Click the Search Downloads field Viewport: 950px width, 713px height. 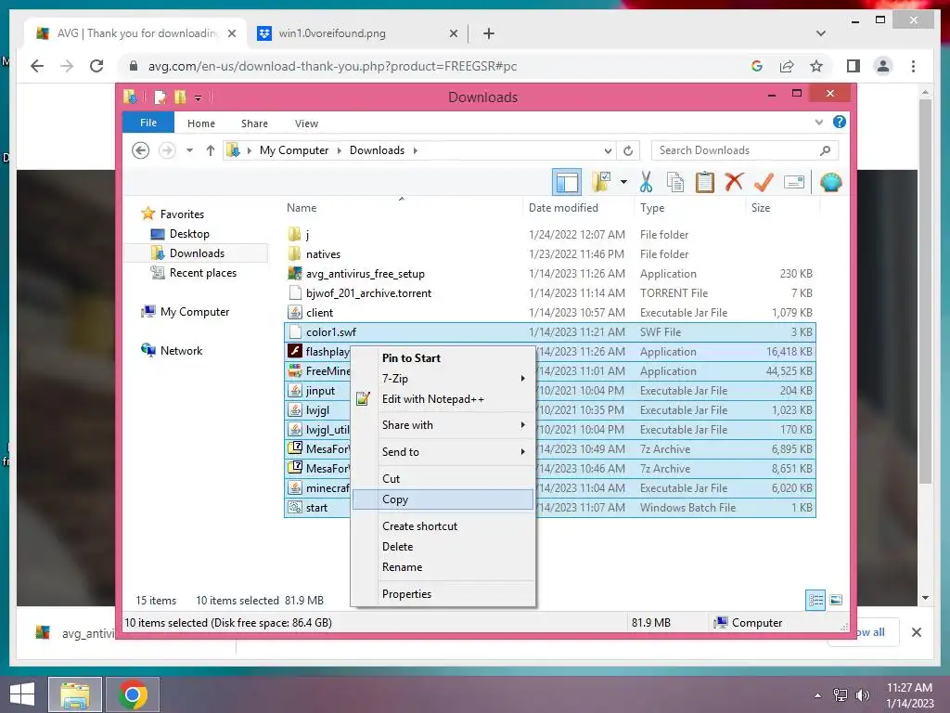[745, 150]
